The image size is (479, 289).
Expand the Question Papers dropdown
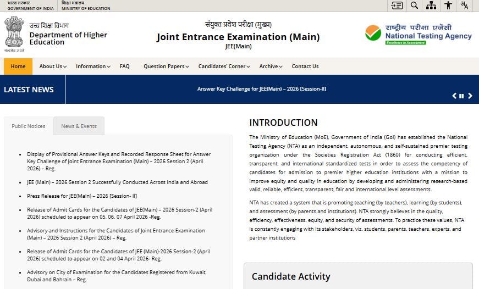166,66
